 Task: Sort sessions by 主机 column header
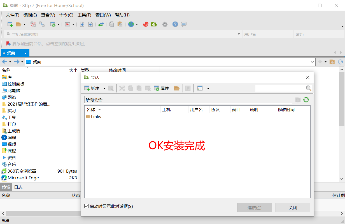tap(174, 110)
